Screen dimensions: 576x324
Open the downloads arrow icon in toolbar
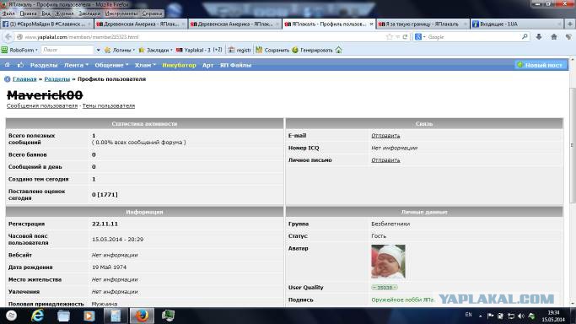tap(539, 37)
